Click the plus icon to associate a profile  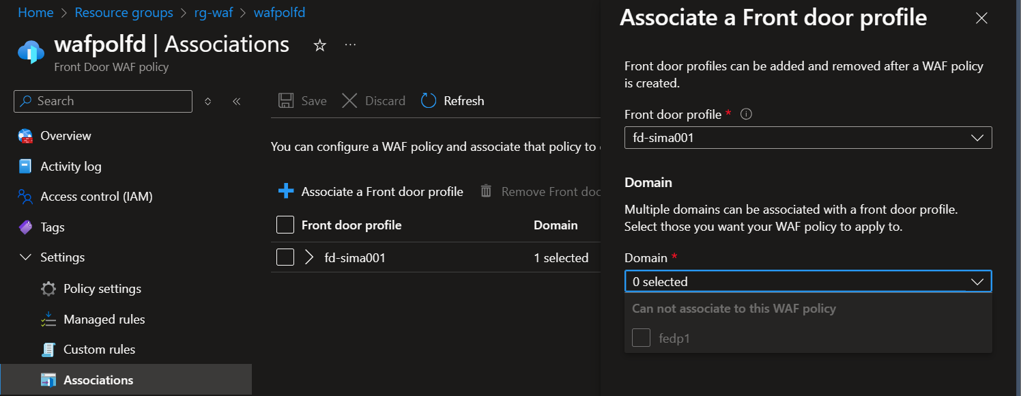[286, 192]
